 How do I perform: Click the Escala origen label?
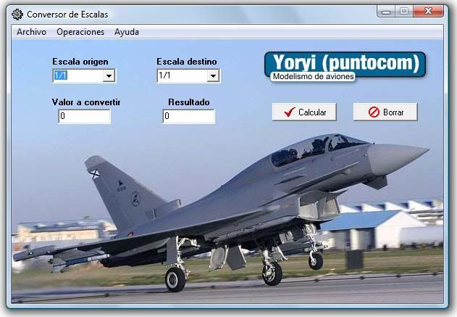(80, 62)
